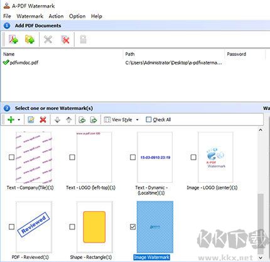Click the red Remove all documents icon
This screenshot has width=270, height=262.
click(65, 40)
